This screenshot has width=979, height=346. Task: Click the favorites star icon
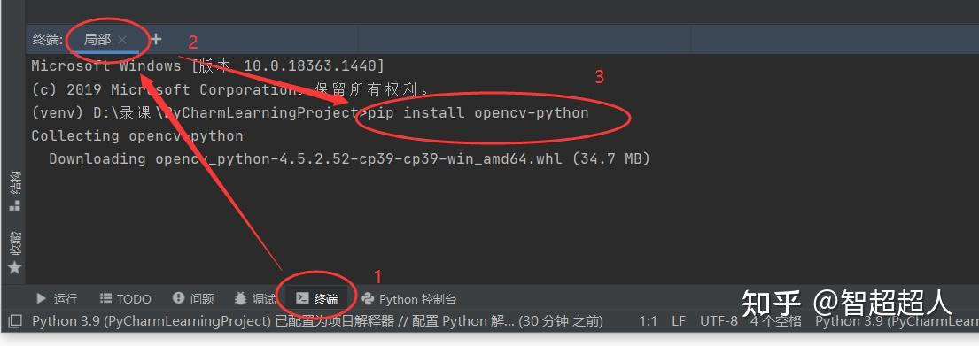tap(15, 267)
